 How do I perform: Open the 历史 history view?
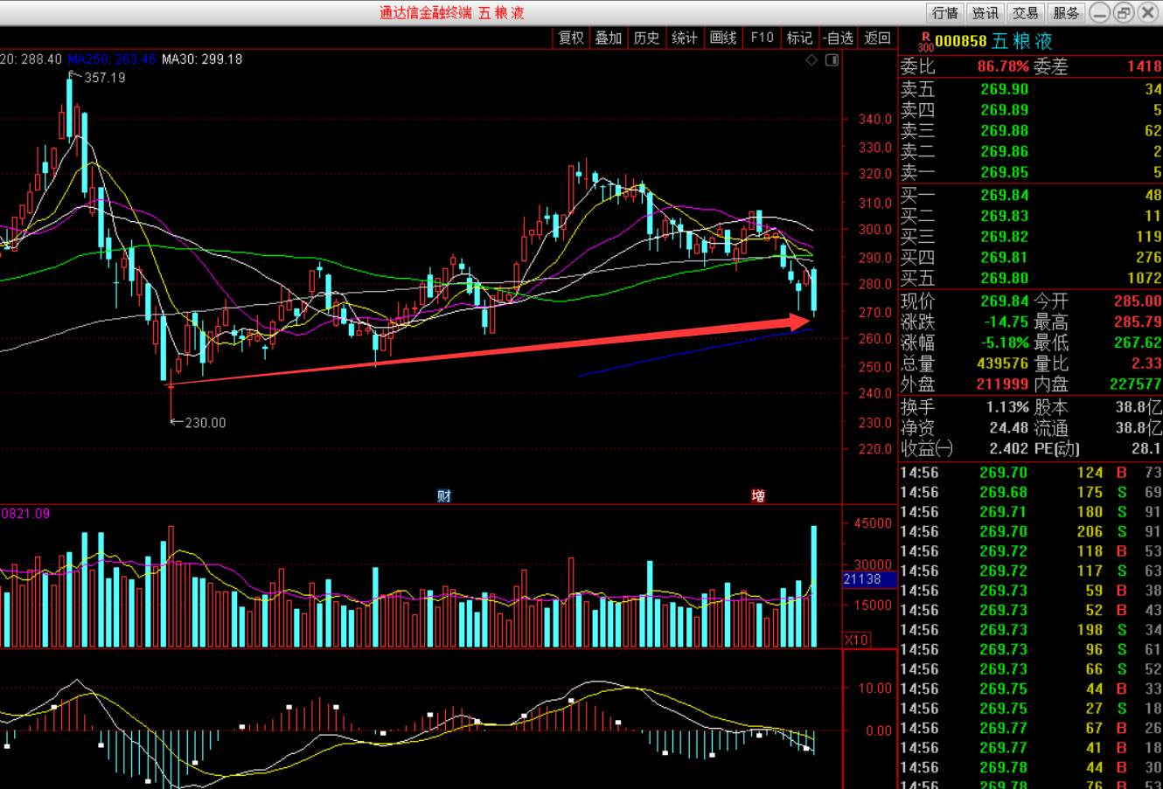click(647, 38)
